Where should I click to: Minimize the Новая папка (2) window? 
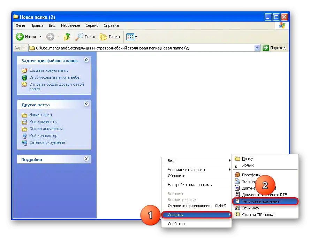tap(268, 17)
